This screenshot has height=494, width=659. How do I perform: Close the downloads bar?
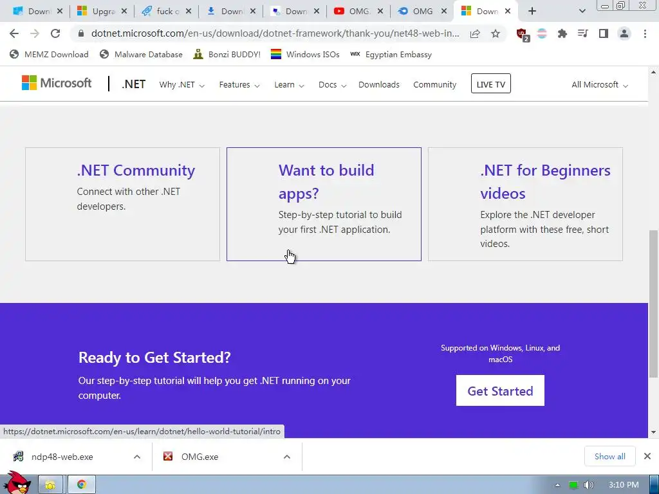(x=647, y=456)
